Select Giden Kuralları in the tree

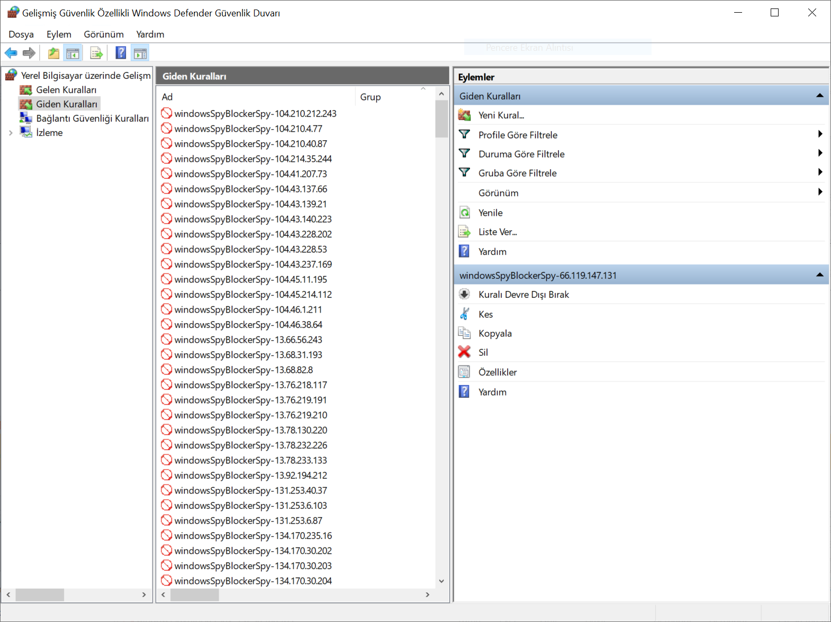coord(67,104)
